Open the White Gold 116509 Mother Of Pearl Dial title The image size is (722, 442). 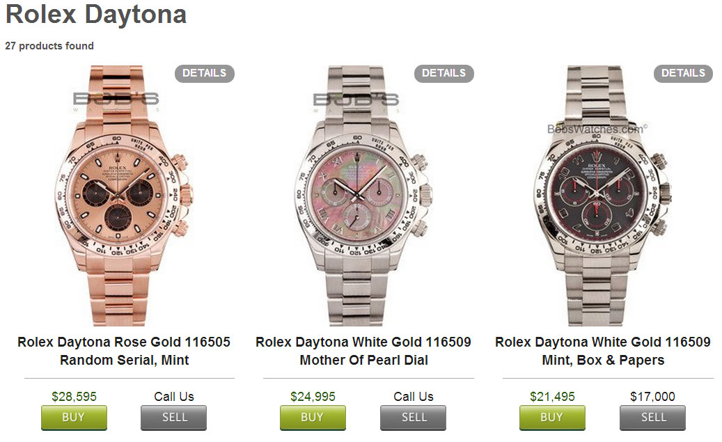click(363, 351)
